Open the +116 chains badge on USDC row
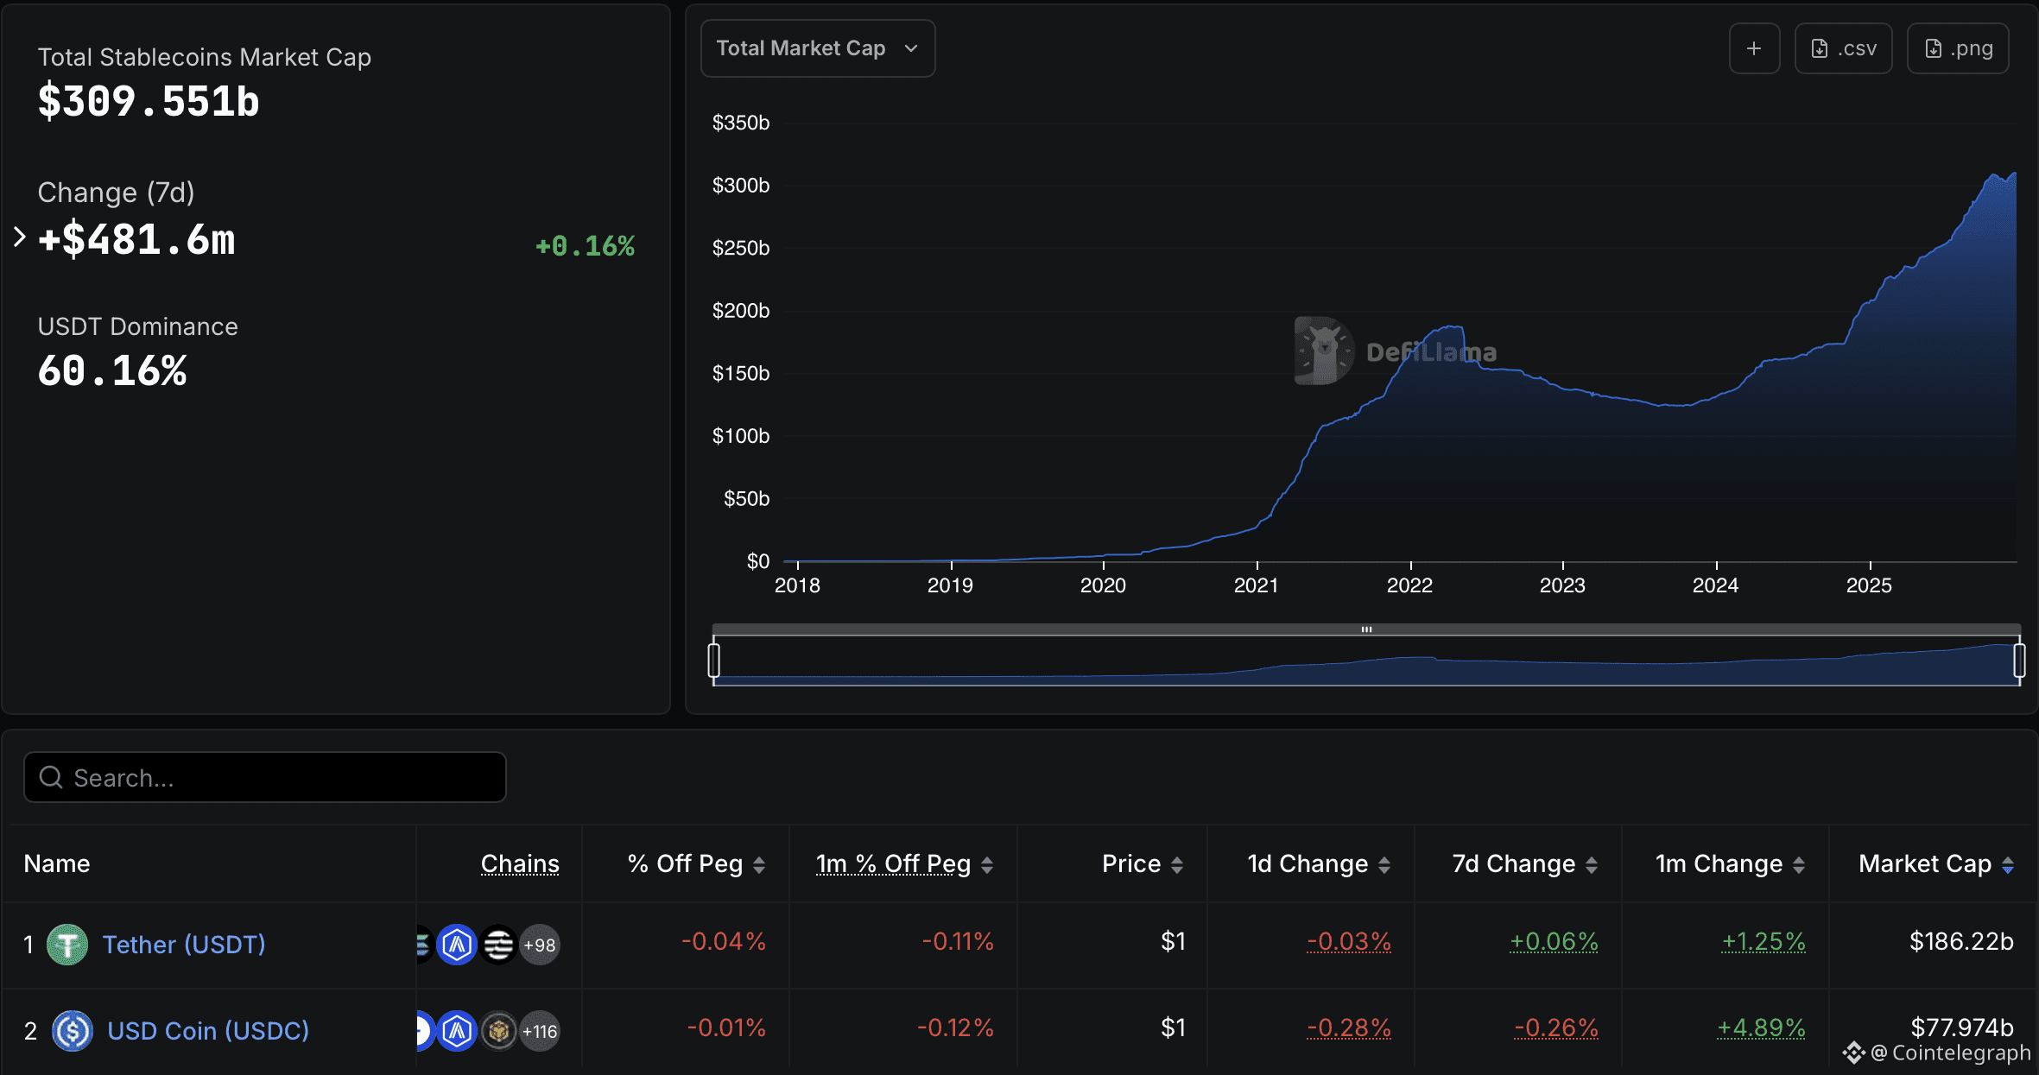Screen dimensions: 2039x1075 [x=540, y=1031]
